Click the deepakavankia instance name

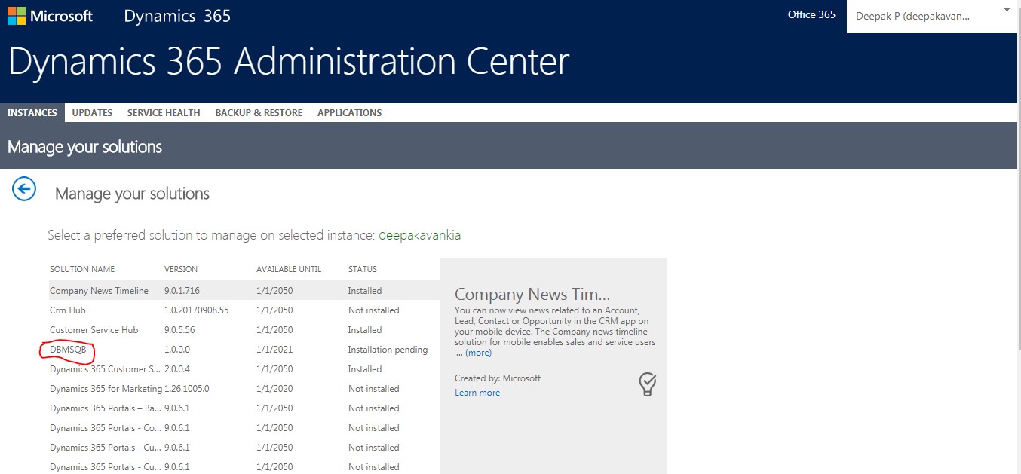point(419,235)
